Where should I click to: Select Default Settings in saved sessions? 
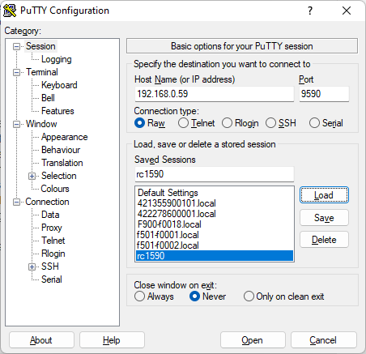[x=215, y=193]
